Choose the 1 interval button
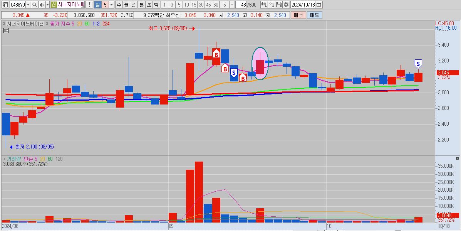Image resolution: width=461 pixels, height=231 pixels. (x=164, y=5)
